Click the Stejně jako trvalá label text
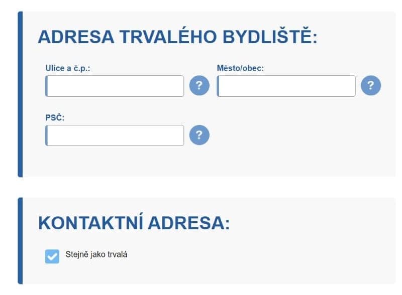Screen dimensions: 402x295 (x=96, y=254)
